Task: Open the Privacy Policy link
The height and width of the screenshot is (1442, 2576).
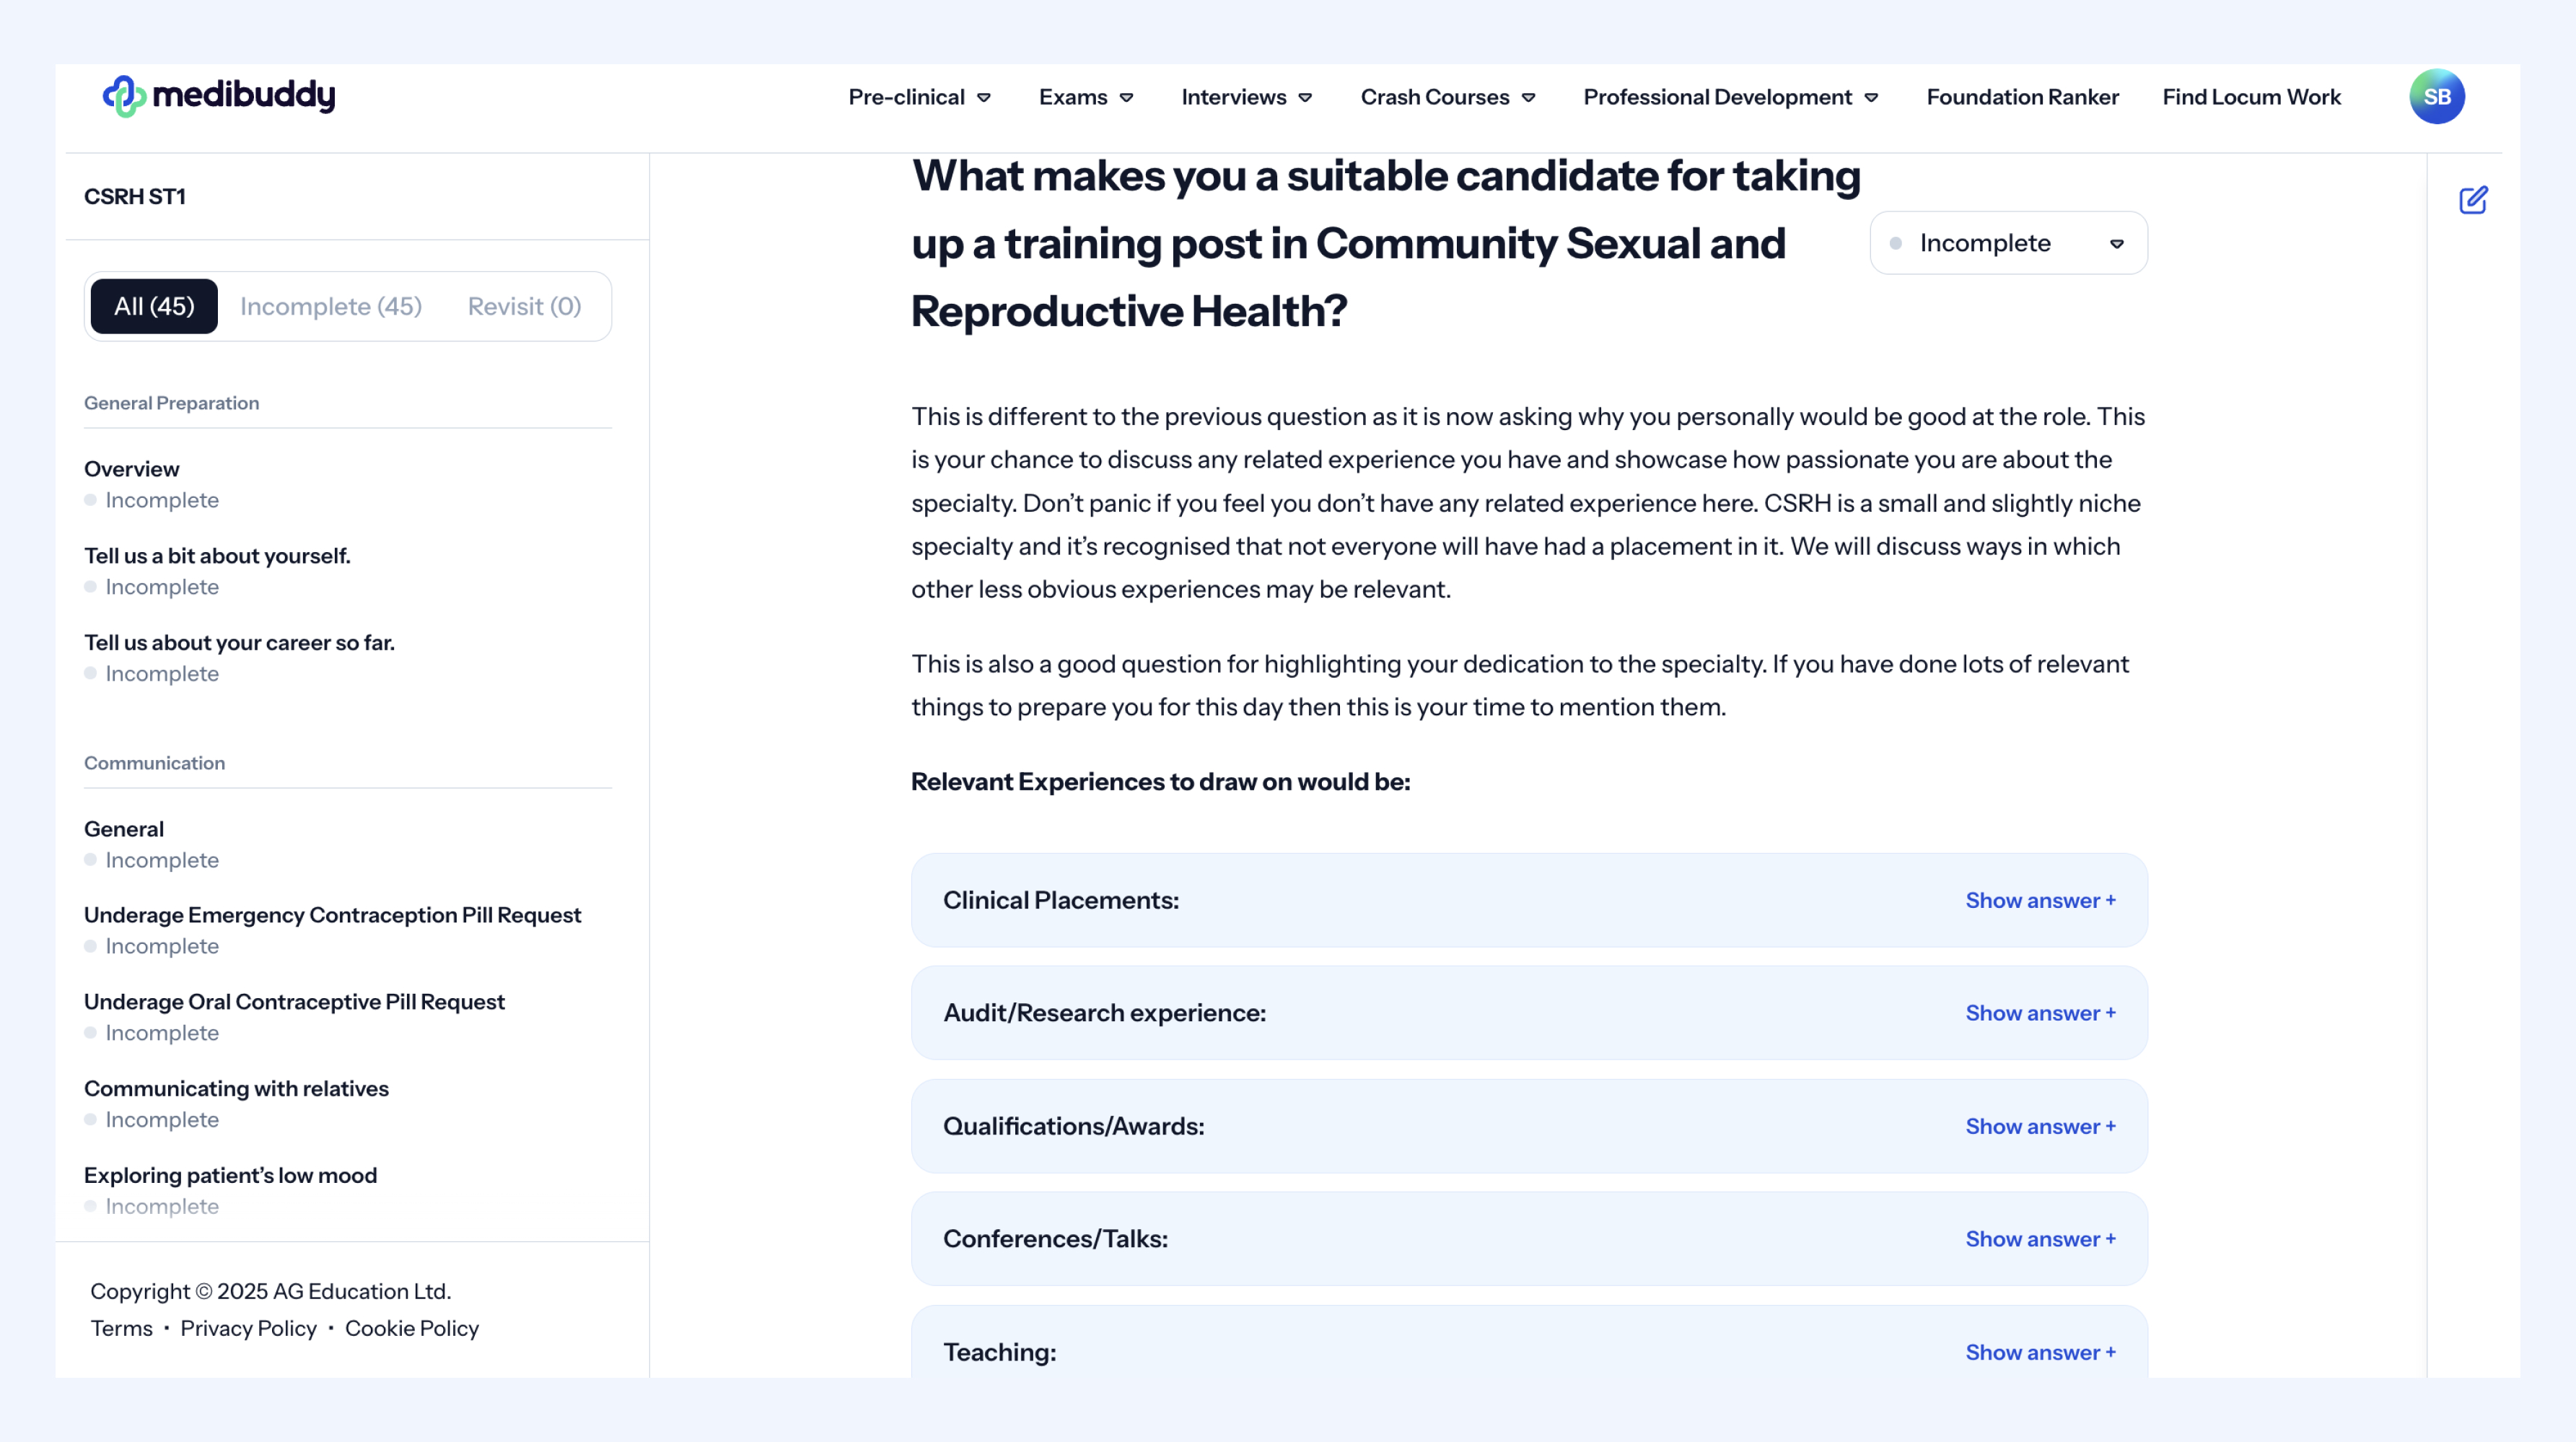Action: click(x=248, y=1328)
